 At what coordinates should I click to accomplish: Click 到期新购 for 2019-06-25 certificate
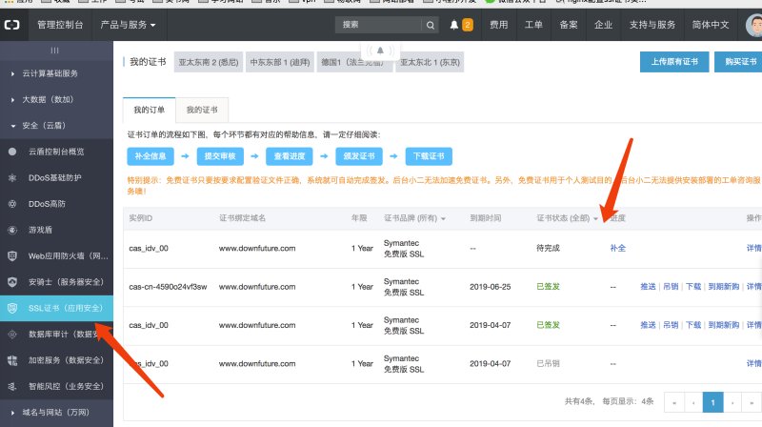(x=724, y=287)
